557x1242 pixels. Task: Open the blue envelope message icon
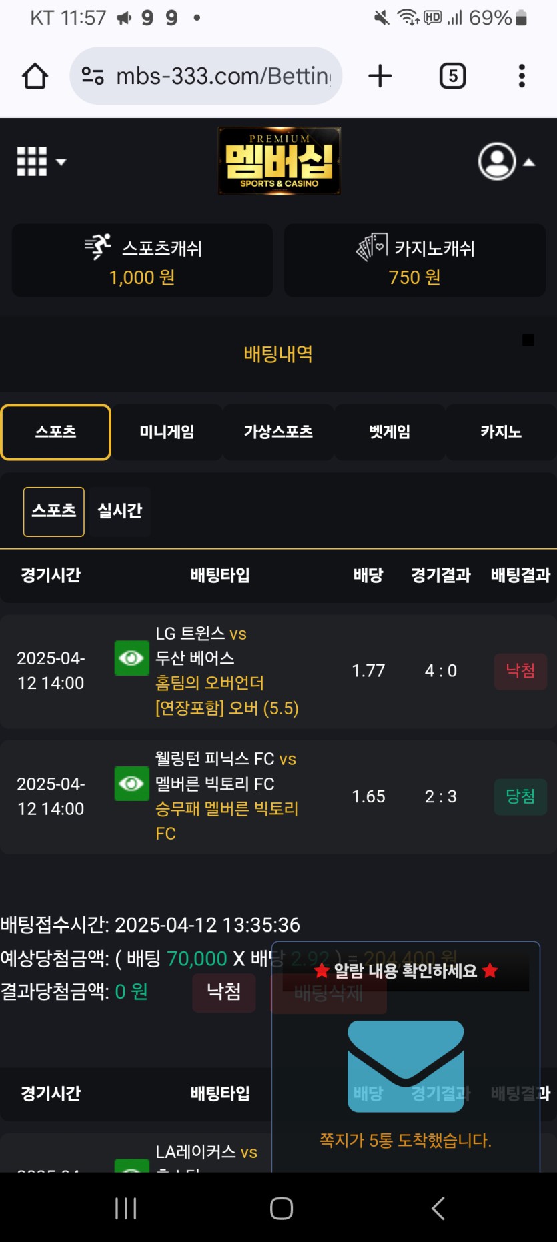[406, 1066]
